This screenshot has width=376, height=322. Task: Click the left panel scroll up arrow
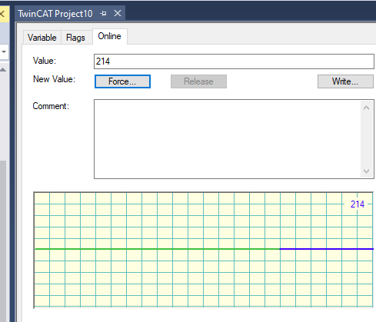point(3,70)
